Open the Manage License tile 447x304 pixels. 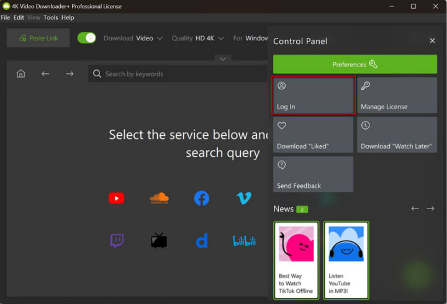pos(397,95)
